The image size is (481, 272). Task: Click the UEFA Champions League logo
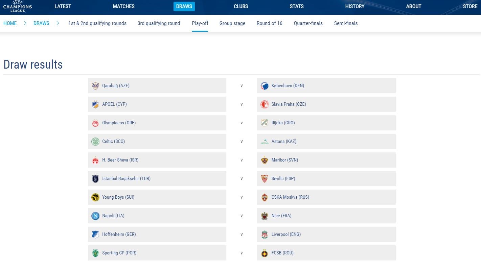pos(18,7)
